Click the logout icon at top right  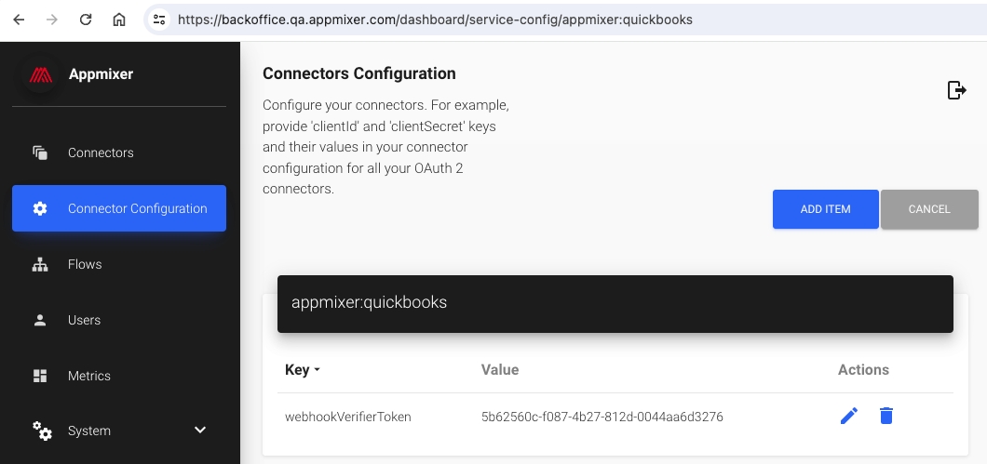click(956, 89)
